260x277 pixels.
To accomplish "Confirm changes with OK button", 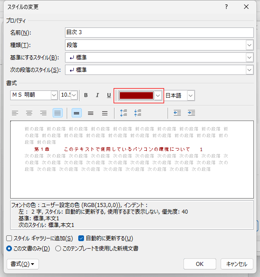I will click(x=200, y=264).
